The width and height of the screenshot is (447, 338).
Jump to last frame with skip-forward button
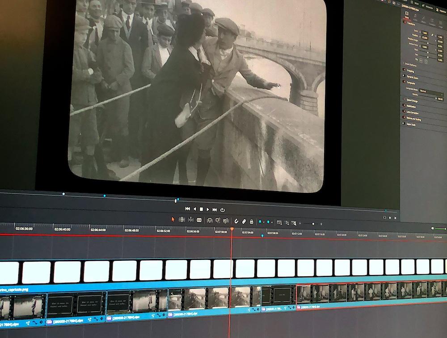[215, 210]
